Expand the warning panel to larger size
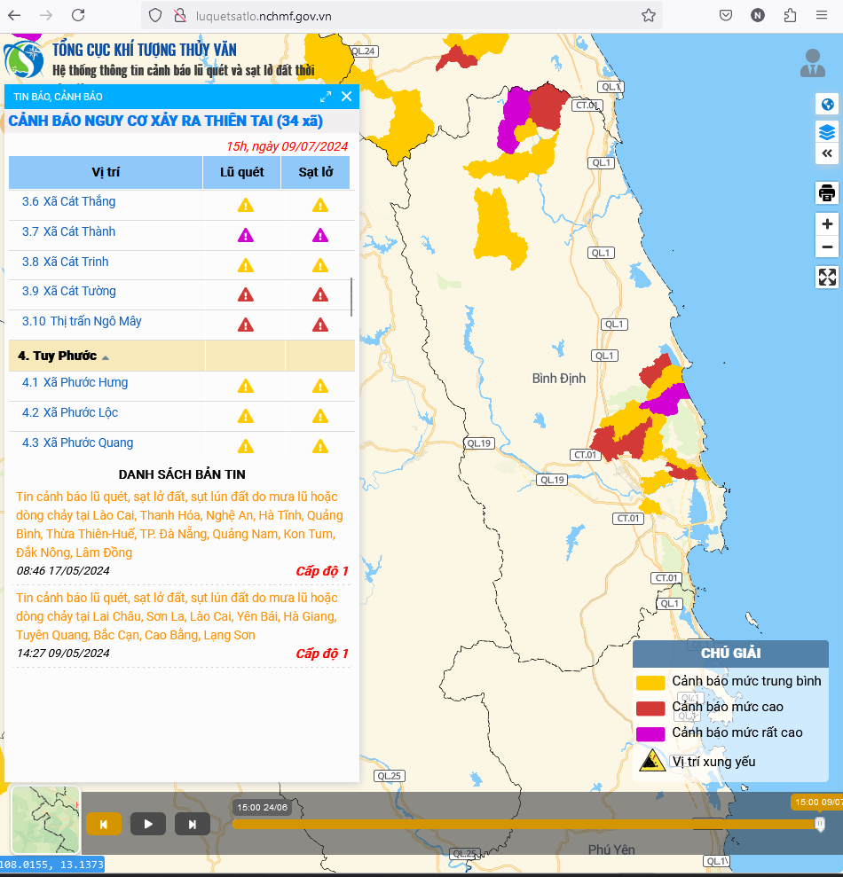Screen dimensions: 843x877 point(326,97)
